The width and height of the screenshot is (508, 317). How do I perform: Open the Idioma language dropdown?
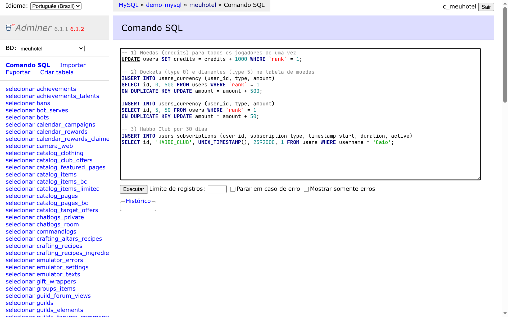[x=56, y=6]
